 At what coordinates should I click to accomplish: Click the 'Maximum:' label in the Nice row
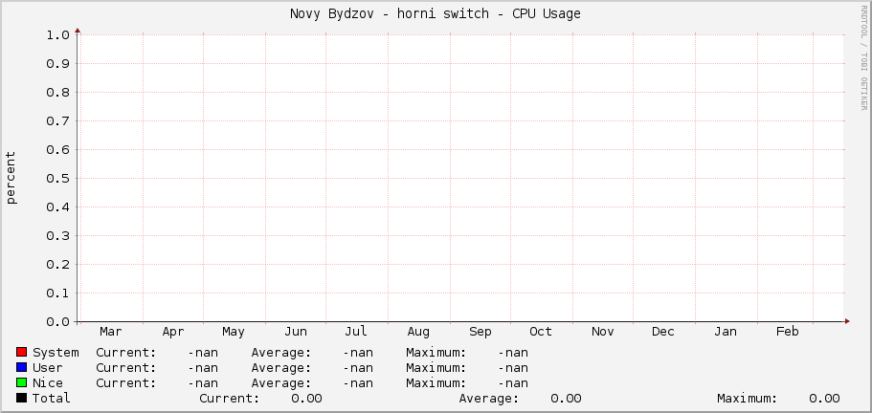pyautogui.click(x=436, y=383)
